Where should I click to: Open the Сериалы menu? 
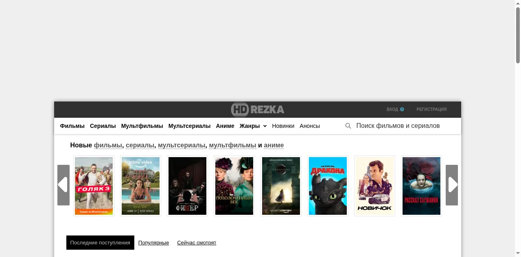pyautogui.click(x=103, y=126)
